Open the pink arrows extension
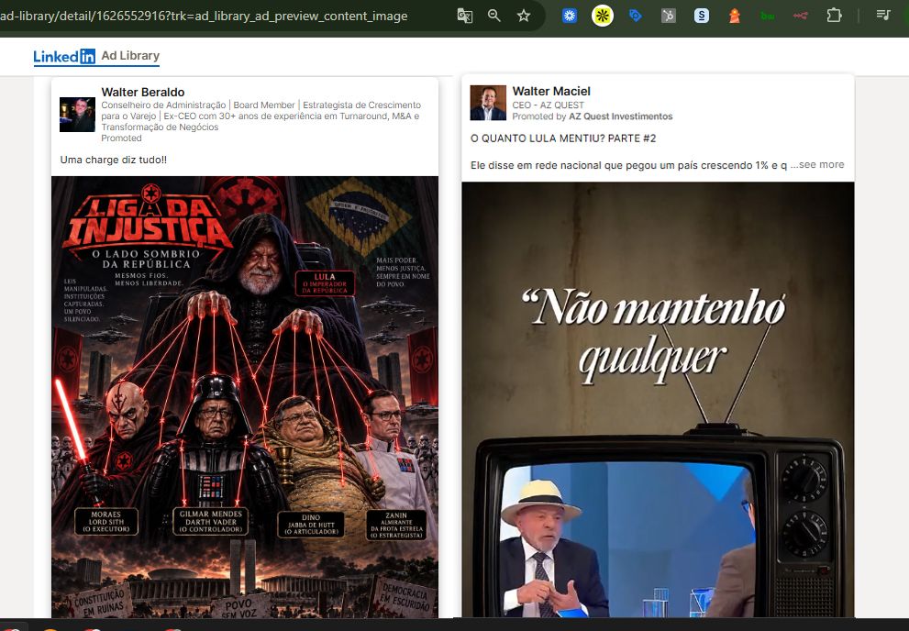The image size is (909, 631). tap(801, 16)
